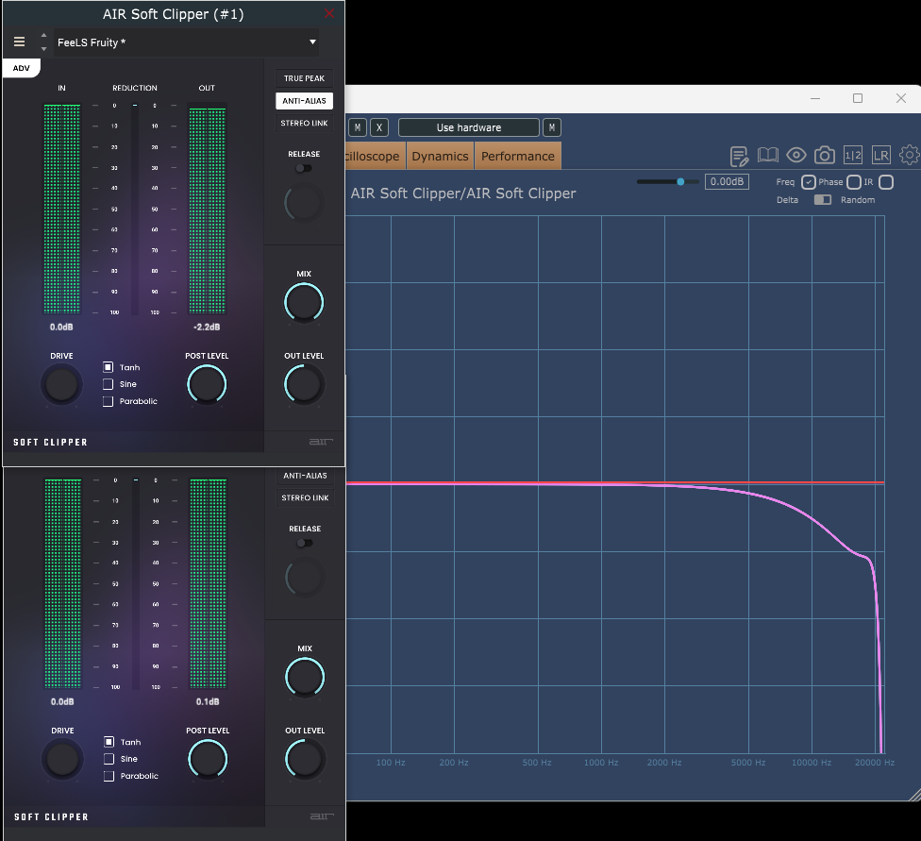Maximize the analyzer window
Viewport: 921px width, 841px height.
[858, 98]
